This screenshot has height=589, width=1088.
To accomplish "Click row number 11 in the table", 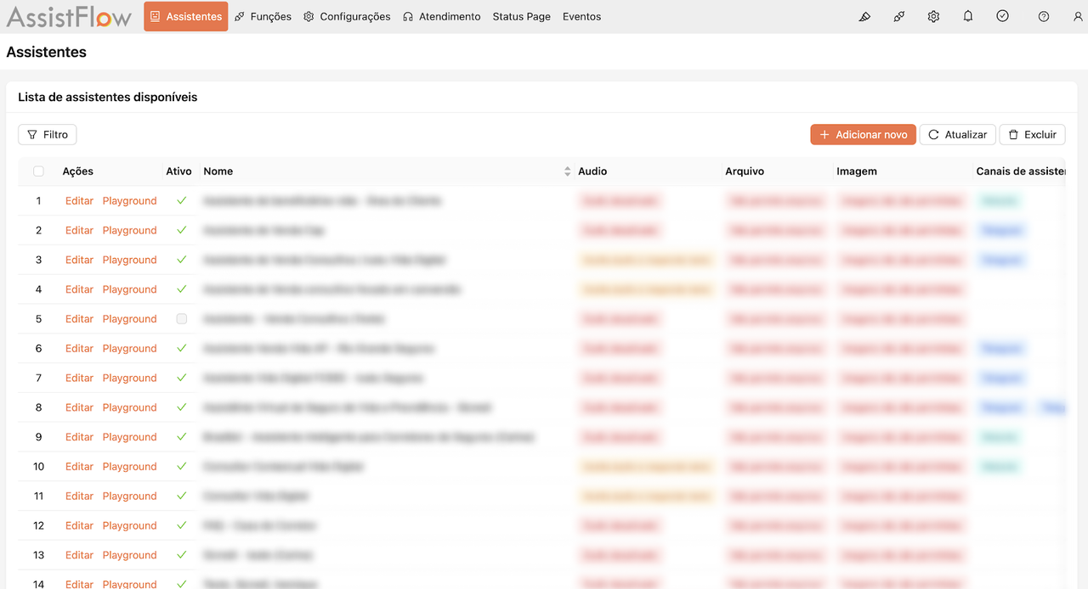I will (38, 496).
